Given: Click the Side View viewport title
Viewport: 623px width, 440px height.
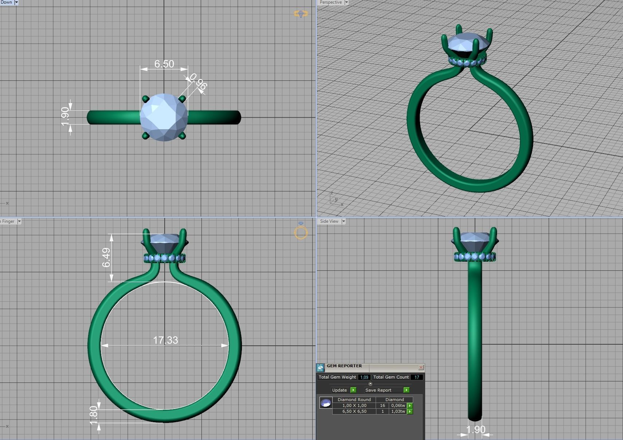Looking at the screenshot, I should 329,221.
